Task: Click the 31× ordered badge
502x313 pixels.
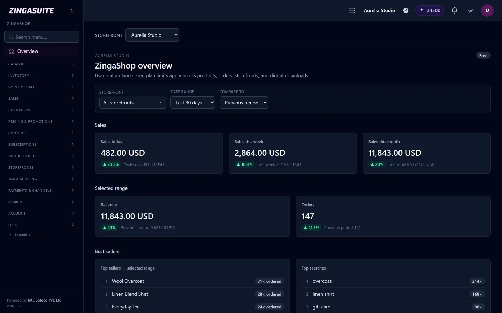Action: point(269,281)
